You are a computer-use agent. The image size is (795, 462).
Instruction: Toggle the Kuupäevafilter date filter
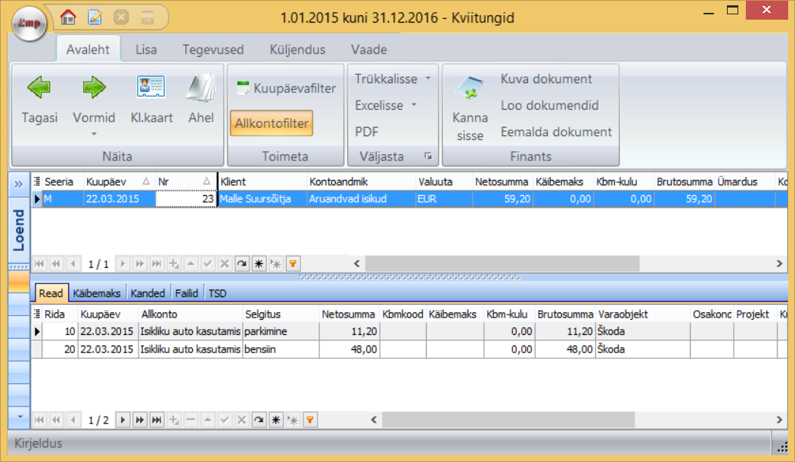287,88
